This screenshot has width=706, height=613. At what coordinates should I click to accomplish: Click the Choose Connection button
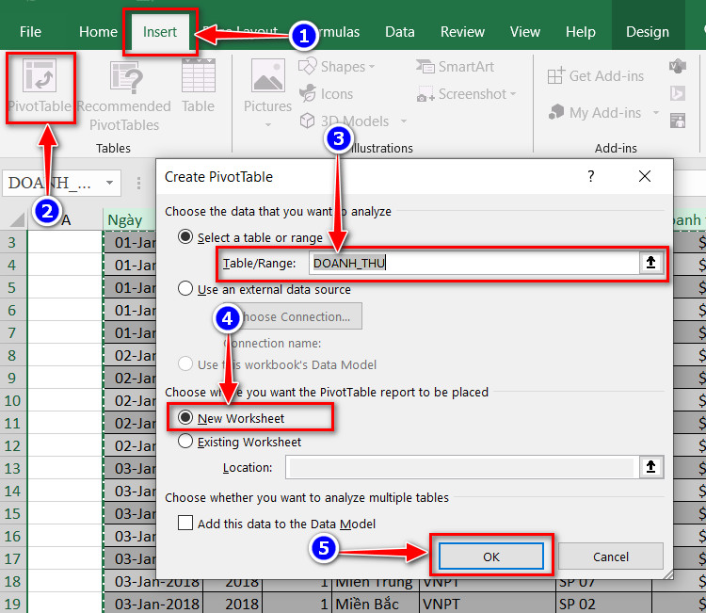(293, 316)
